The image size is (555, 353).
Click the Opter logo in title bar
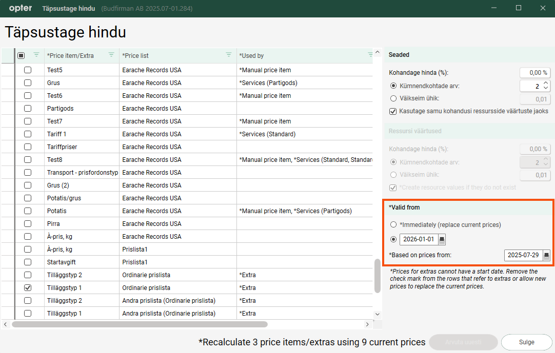[21, 8]
